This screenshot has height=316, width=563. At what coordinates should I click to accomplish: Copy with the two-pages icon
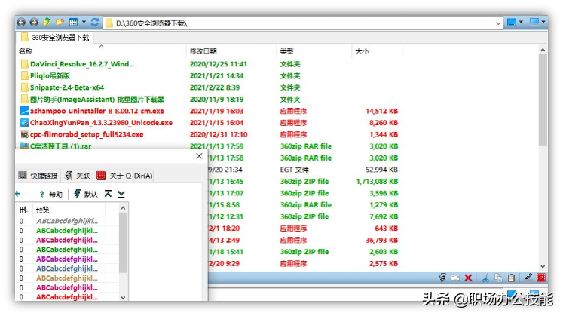click(x=498, y=278)
